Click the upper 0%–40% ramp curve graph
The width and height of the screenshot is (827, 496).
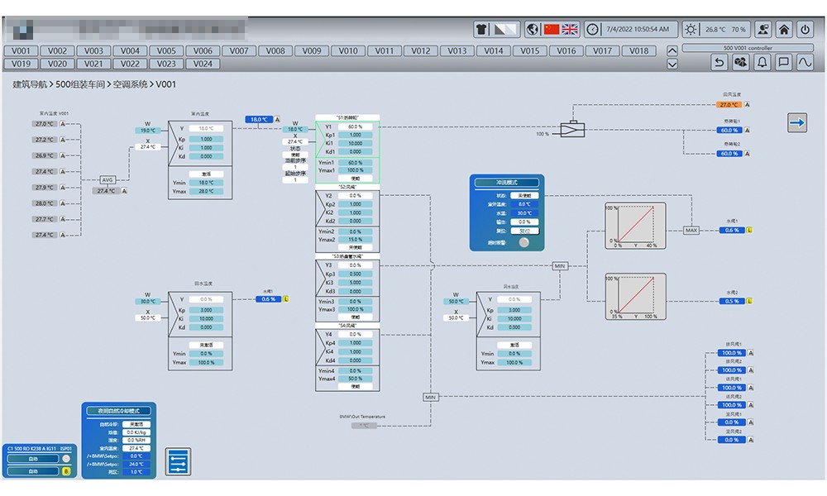(635, 227)
